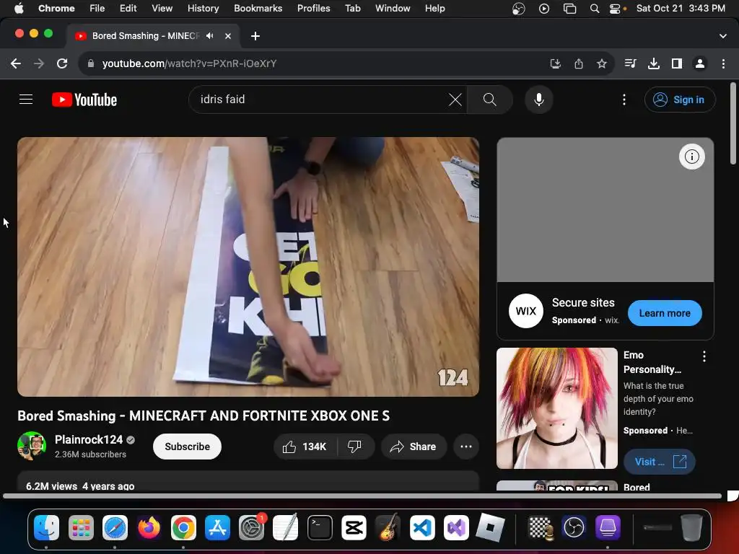Open Chrome downloads icon

pyautogui.click(x=654, y=63)
